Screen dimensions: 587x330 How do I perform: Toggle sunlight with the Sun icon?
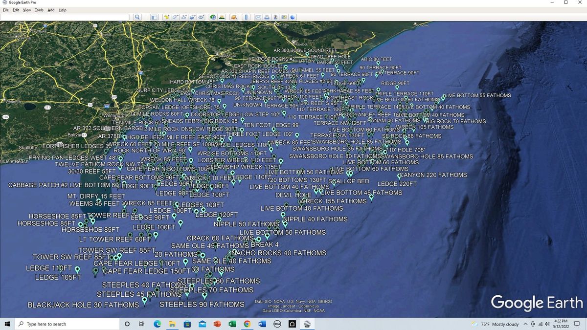pos(222,17)
